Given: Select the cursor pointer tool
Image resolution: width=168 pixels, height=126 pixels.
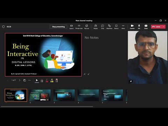Looking at the screenshot, I should tap(37, 80).
